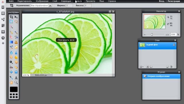Click the Navigator lime preview thumbnail
The image size is (184, 104).
pyautogui.click(x=155, y=22)
